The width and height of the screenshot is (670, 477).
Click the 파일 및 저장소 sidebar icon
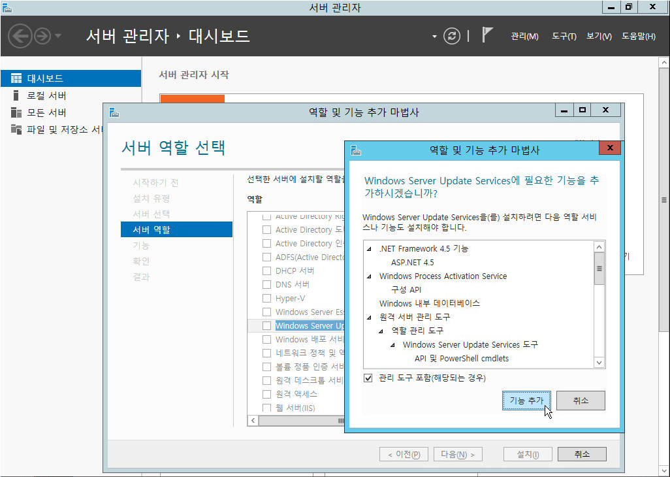[x=16, y=129]
